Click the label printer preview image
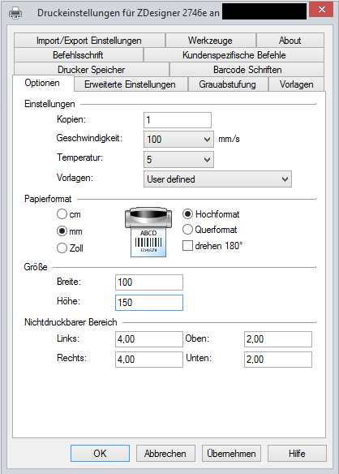The image size is (339, 474). tap(148, 232)
